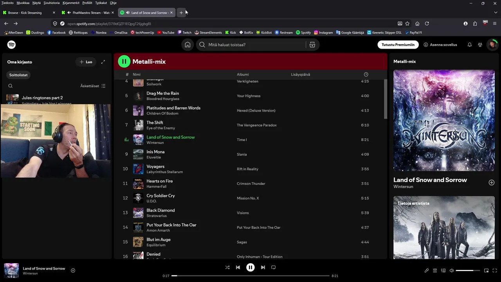Click Asenna sovellus to install the app
This screenshot has width=501, height=282.
[x=440, y=45]
